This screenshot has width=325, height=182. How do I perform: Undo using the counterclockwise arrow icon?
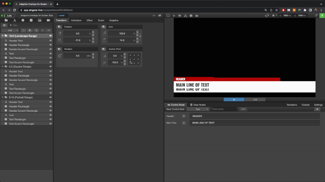(x=36, y=30)
